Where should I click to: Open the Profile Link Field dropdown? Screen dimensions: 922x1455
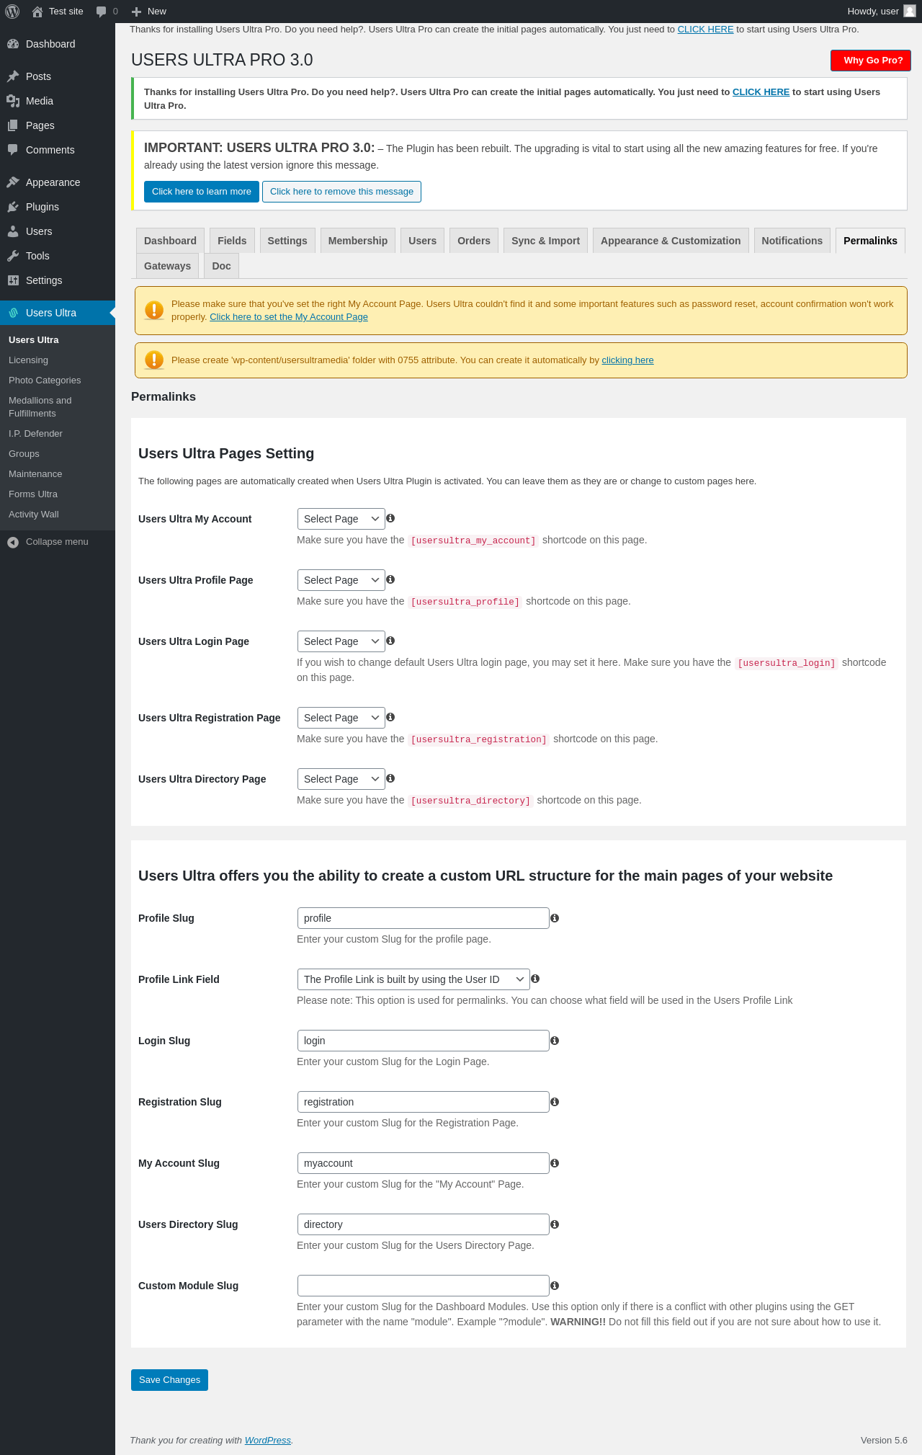[413, 979]
